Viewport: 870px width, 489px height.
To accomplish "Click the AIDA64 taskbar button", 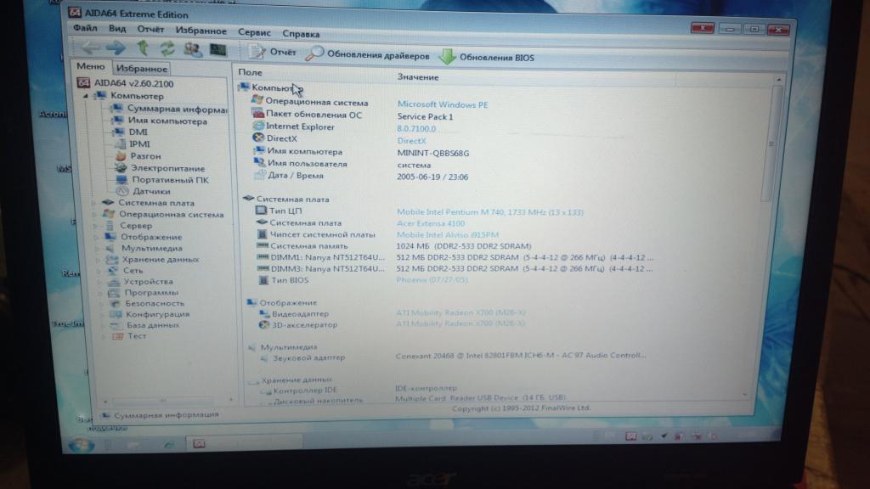I will click(x=199, y=443).
